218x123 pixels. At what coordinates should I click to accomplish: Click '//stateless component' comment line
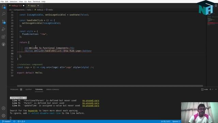point(30,65)
